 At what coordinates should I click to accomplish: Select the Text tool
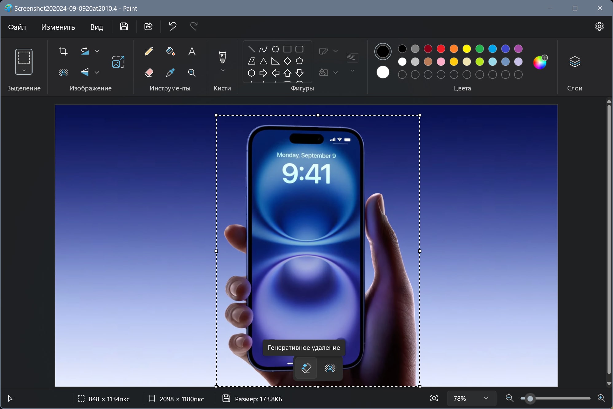192,51
